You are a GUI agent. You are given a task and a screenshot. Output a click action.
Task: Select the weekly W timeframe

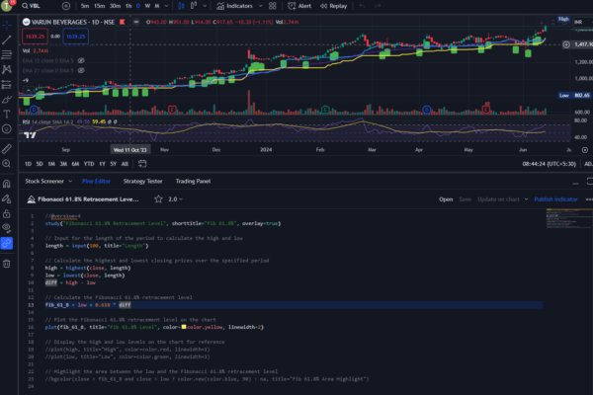click(147, 6)
